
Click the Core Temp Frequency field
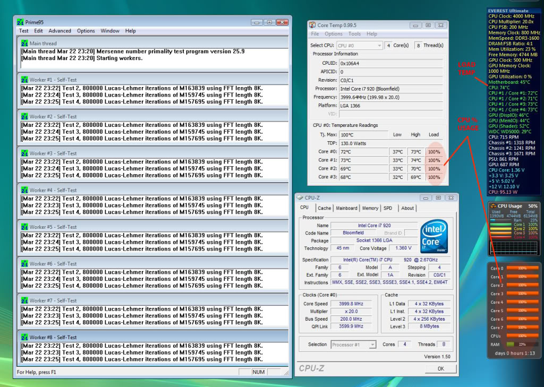coord(391,97)
